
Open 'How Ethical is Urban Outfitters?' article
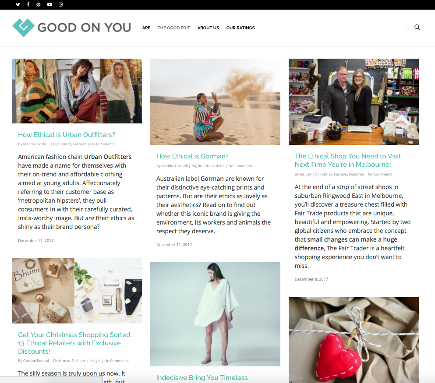tap(67, 135)
